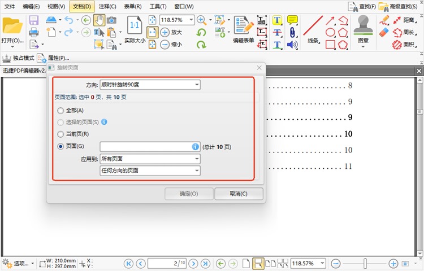This screenshot has width=424, height=271.
Task: Select the hand pan tool
Action: [99, 20]
